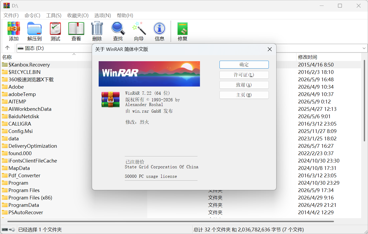This screenshot has height=234, width=368.
Task: Confirm the About dialog with 确定
Action: [x=244, y=65]
